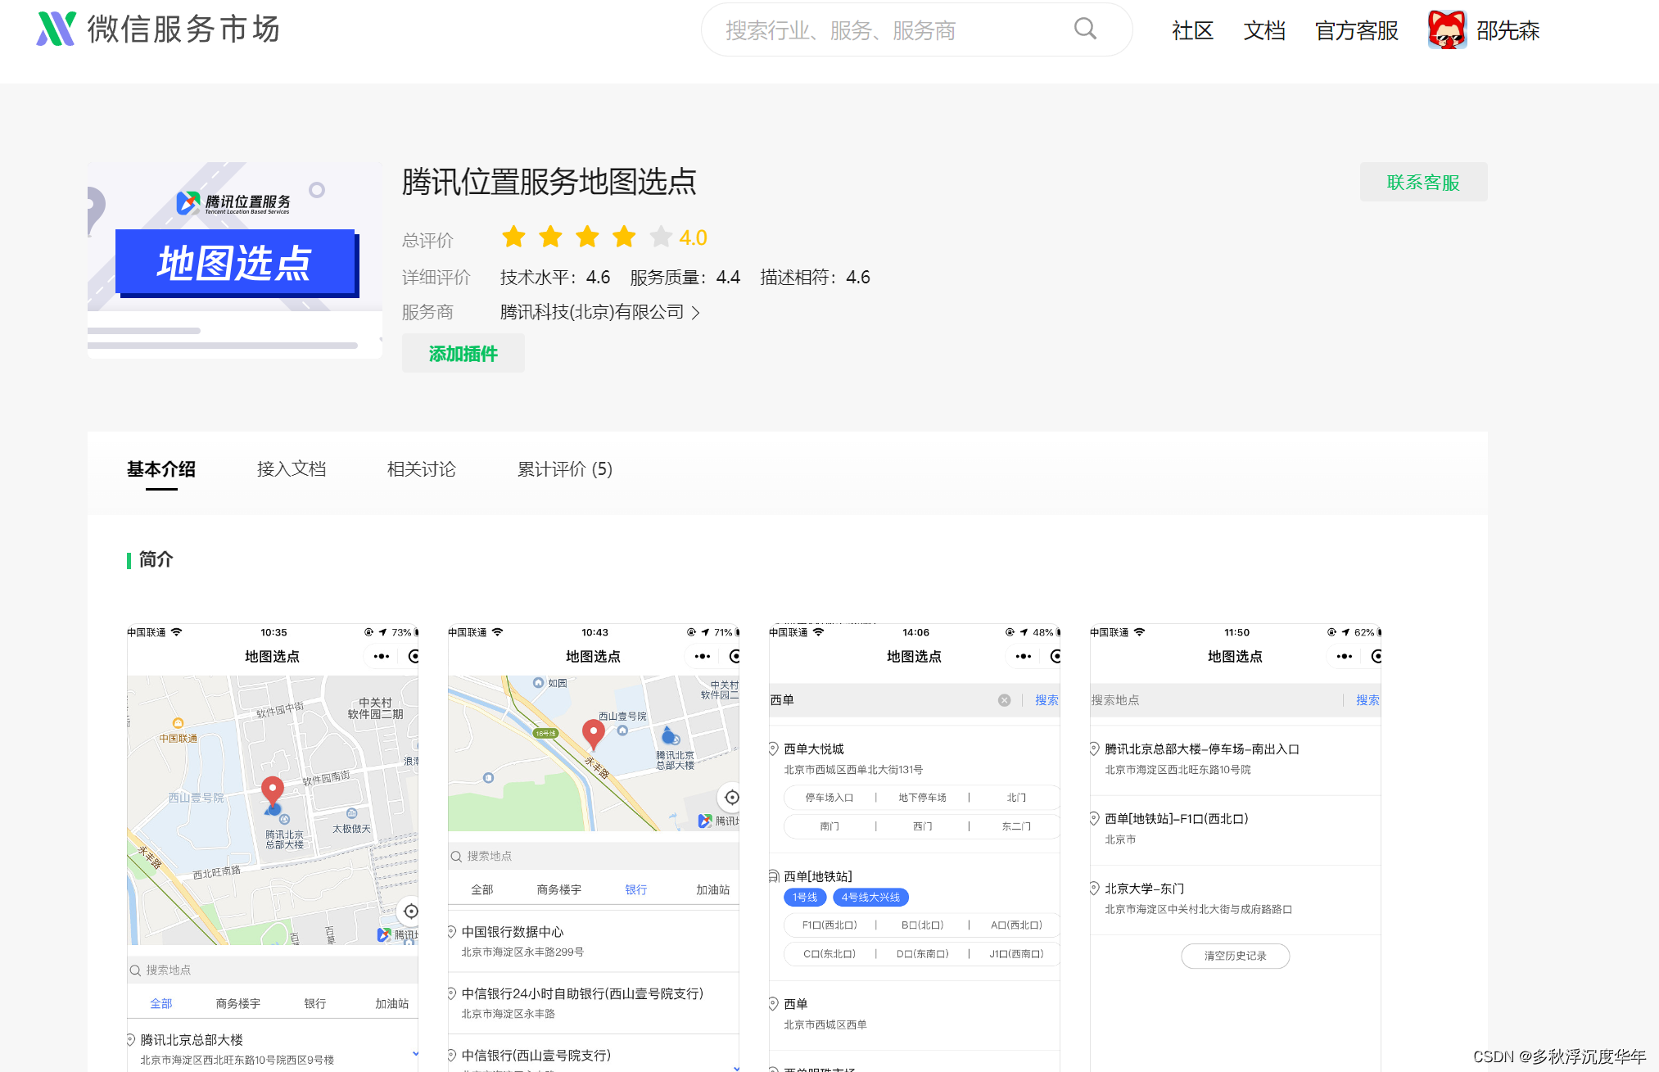The image size is (1659, 1072).
Task: Open the 邵先森 user account menu
Action: (x=1508, y=30)
